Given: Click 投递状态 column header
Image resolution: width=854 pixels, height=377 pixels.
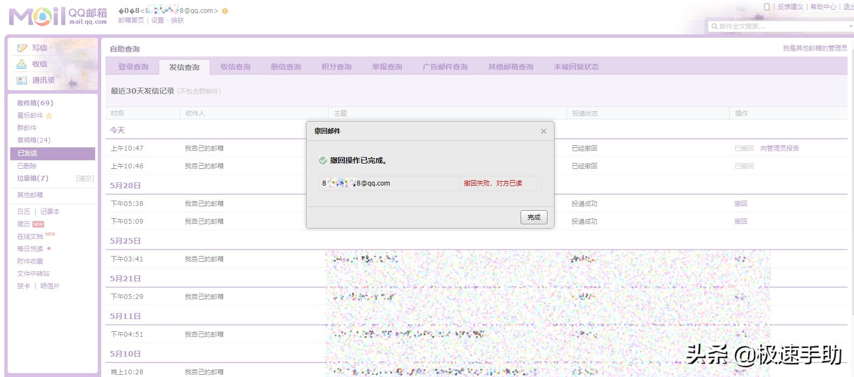Looking at the screenshot, I should pyautogui.click(x=585, y=113).
